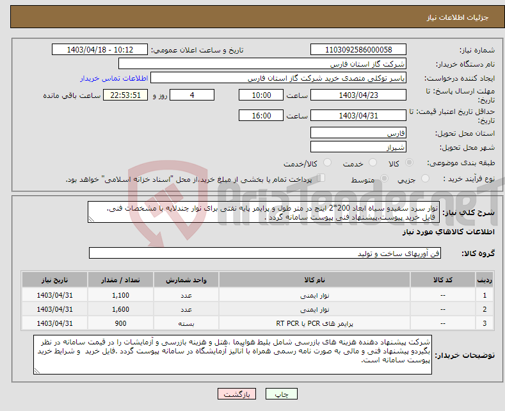Click the چاپ (print) button
Image resolution: width=505 pixels, height=411 pixels.
281,394
